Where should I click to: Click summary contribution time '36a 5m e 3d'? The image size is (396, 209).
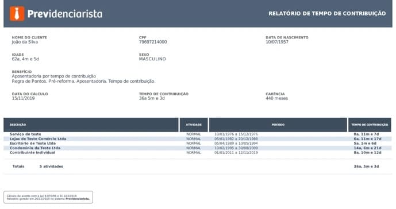152,98
